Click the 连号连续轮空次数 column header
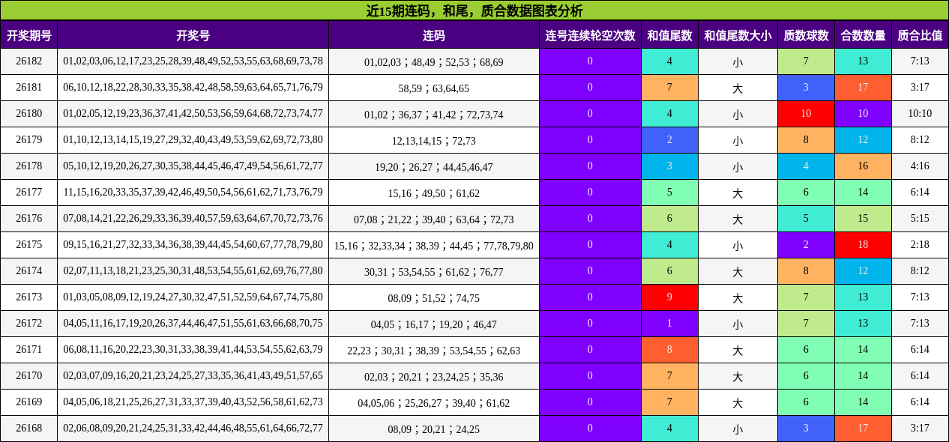 tap(590, 35)
